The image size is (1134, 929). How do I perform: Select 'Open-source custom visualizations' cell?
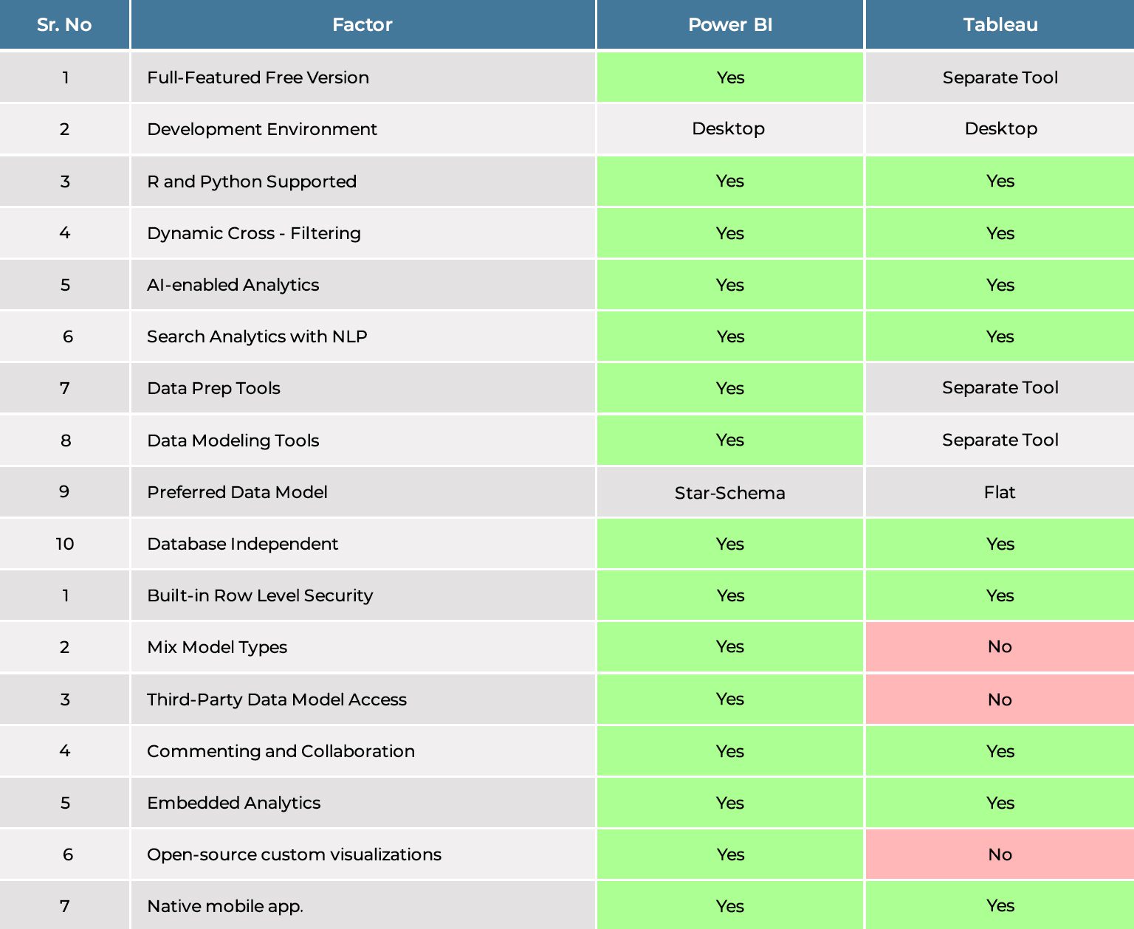click(362, 854)
